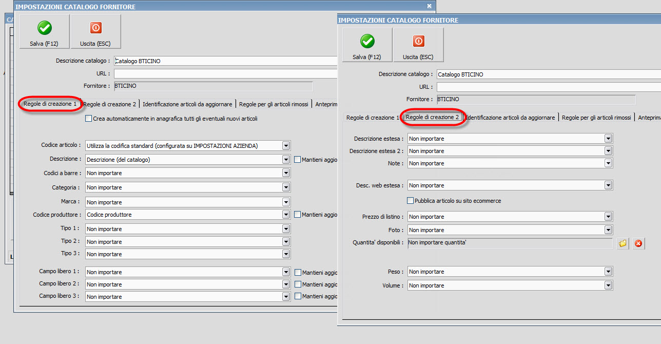The width and height of the screenshot is (661, 344).
Task: Click the red delete icon beside Quantita' disponibili
Action: [638, 243]
